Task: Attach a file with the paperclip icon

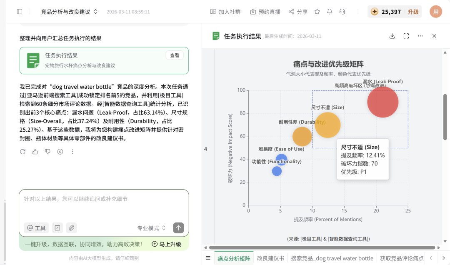Action: [x=72, y=228]
